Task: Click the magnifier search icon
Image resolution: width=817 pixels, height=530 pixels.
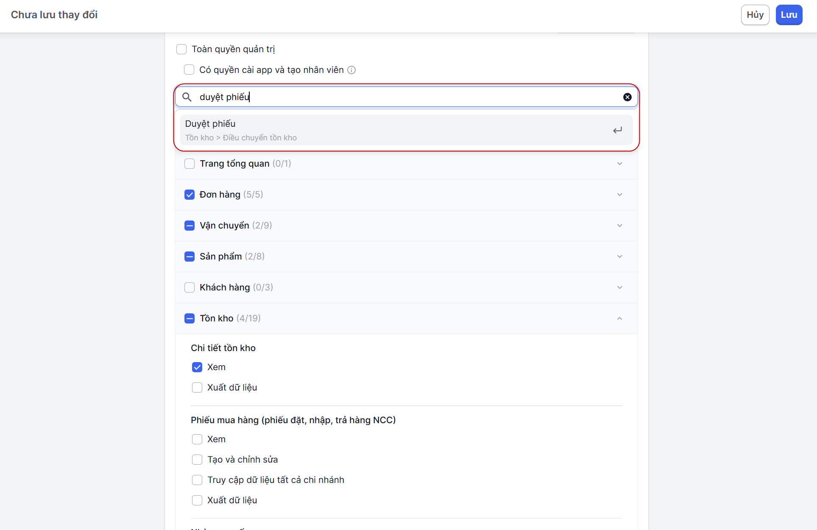Action: [187, 97]
